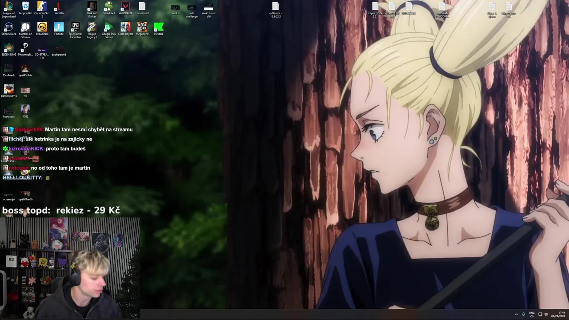This screenshot has width=569, height=320.
Task: Open the Recycle Bin
Action: point(25,8)
